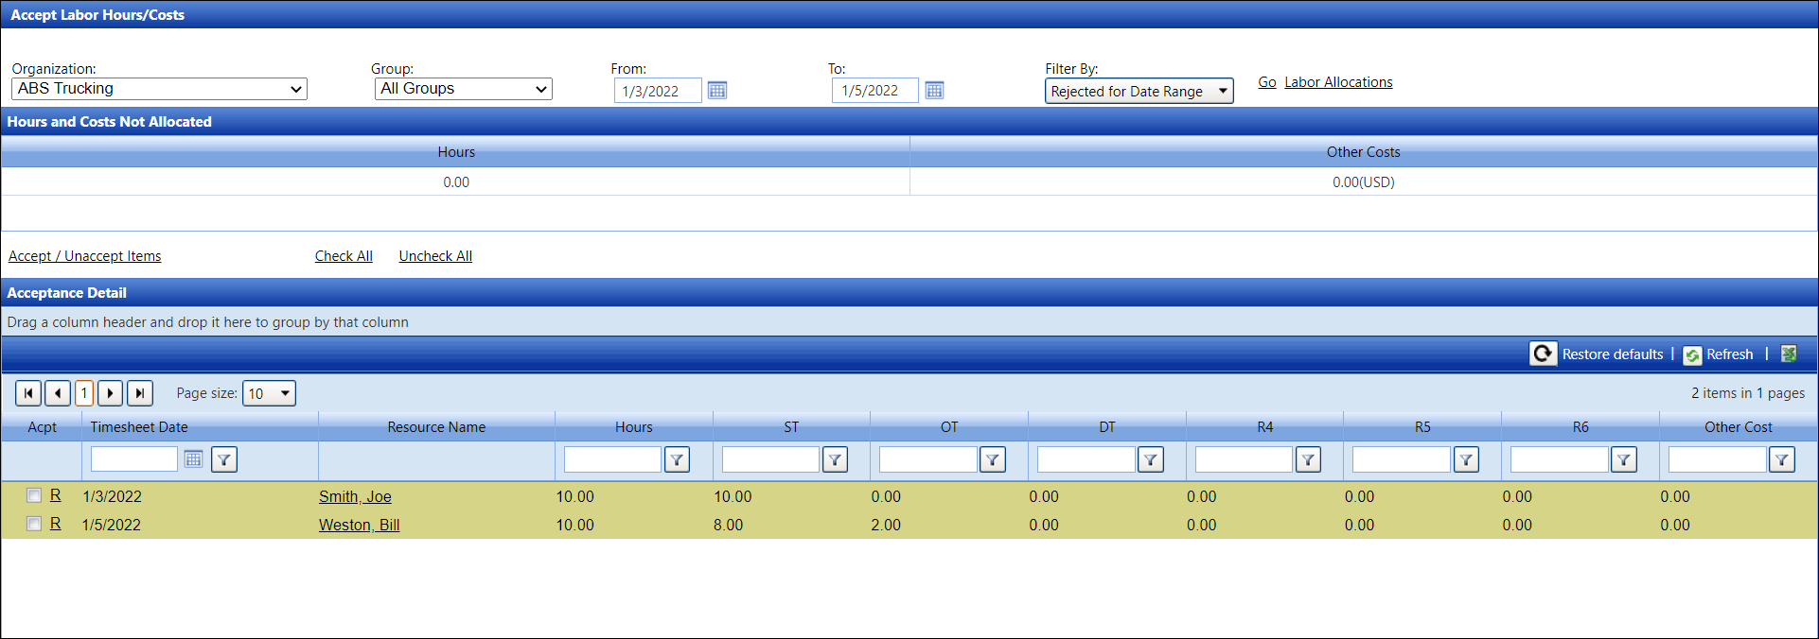Sort by the Resource Name column header

pos(436,427)
